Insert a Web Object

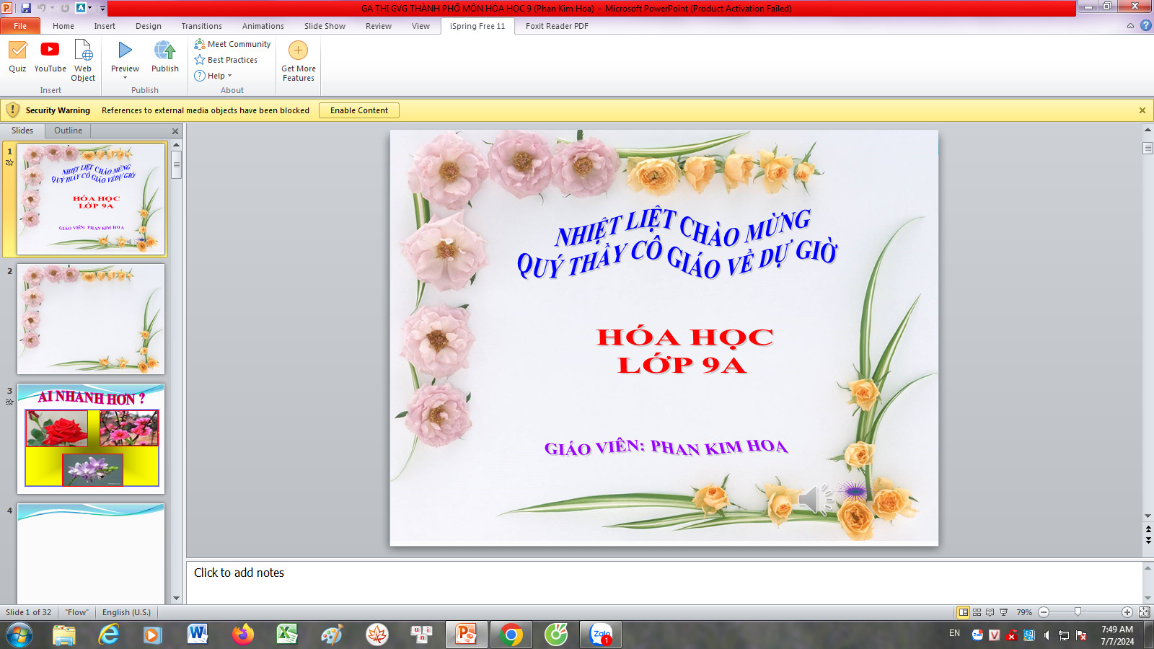(83, 60)
